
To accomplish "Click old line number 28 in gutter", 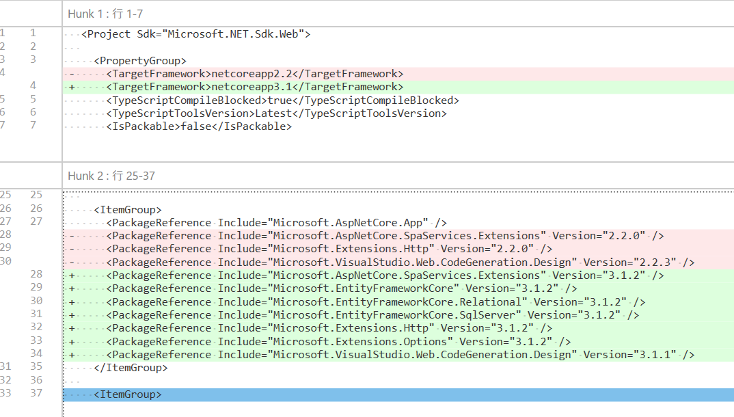I will pyautogui.click(x=5, y=234).
